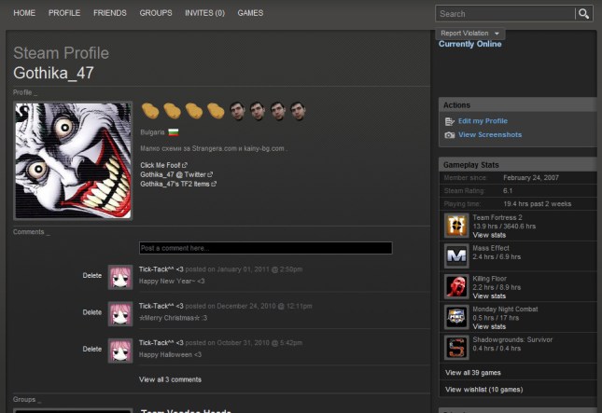Open the Killing Floor game icon
602x413 pixels.
456,286
